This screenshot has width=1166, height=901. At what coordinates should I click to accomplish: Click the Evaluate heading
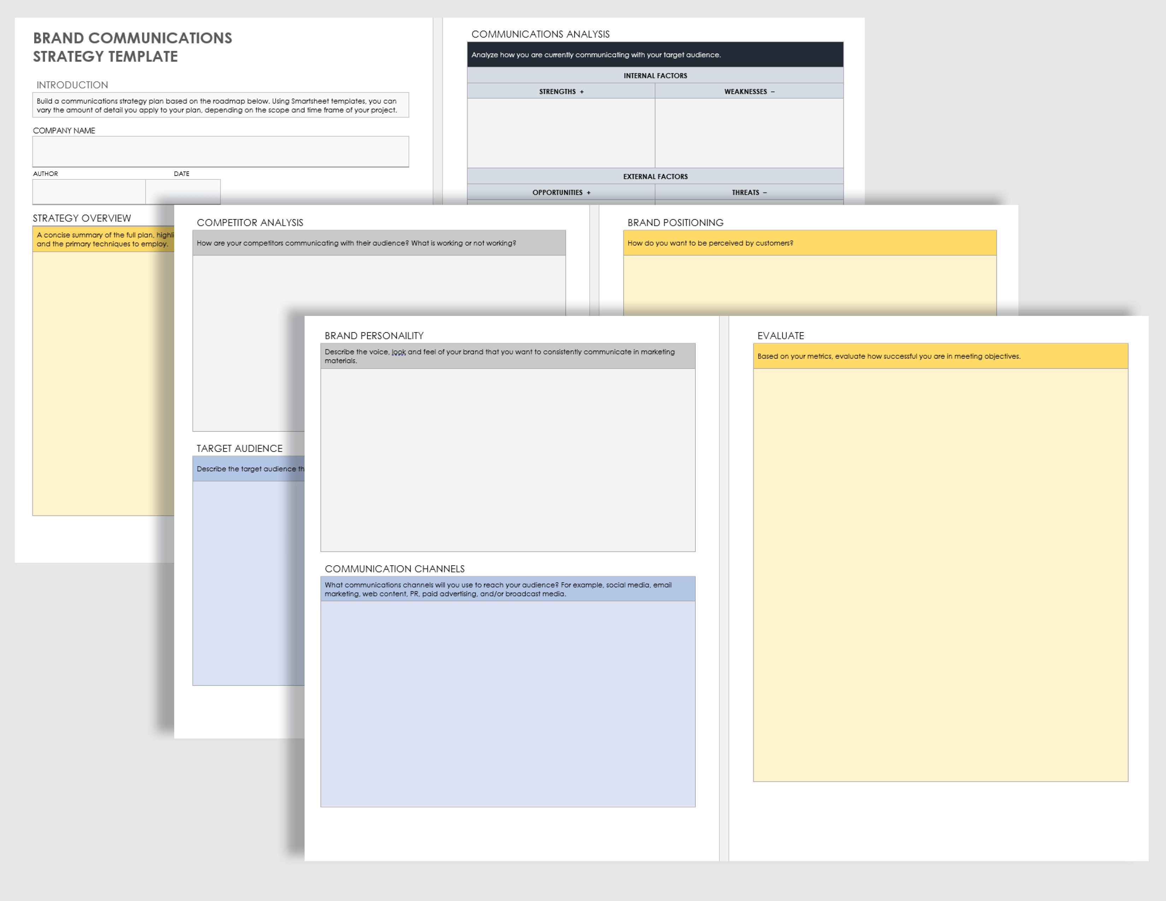point(781,336)
